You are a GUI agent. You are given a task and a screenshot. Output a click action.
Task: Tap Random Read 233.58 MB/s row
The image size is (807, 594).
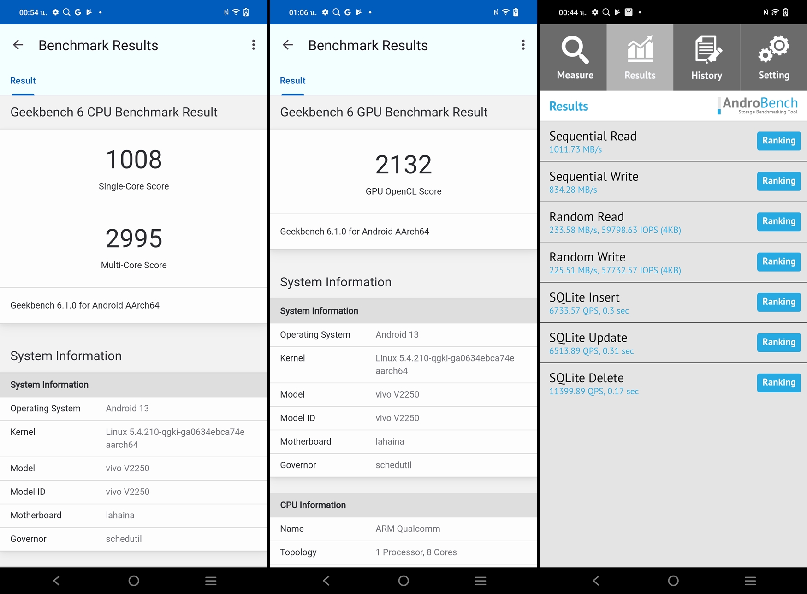[673, 222]
